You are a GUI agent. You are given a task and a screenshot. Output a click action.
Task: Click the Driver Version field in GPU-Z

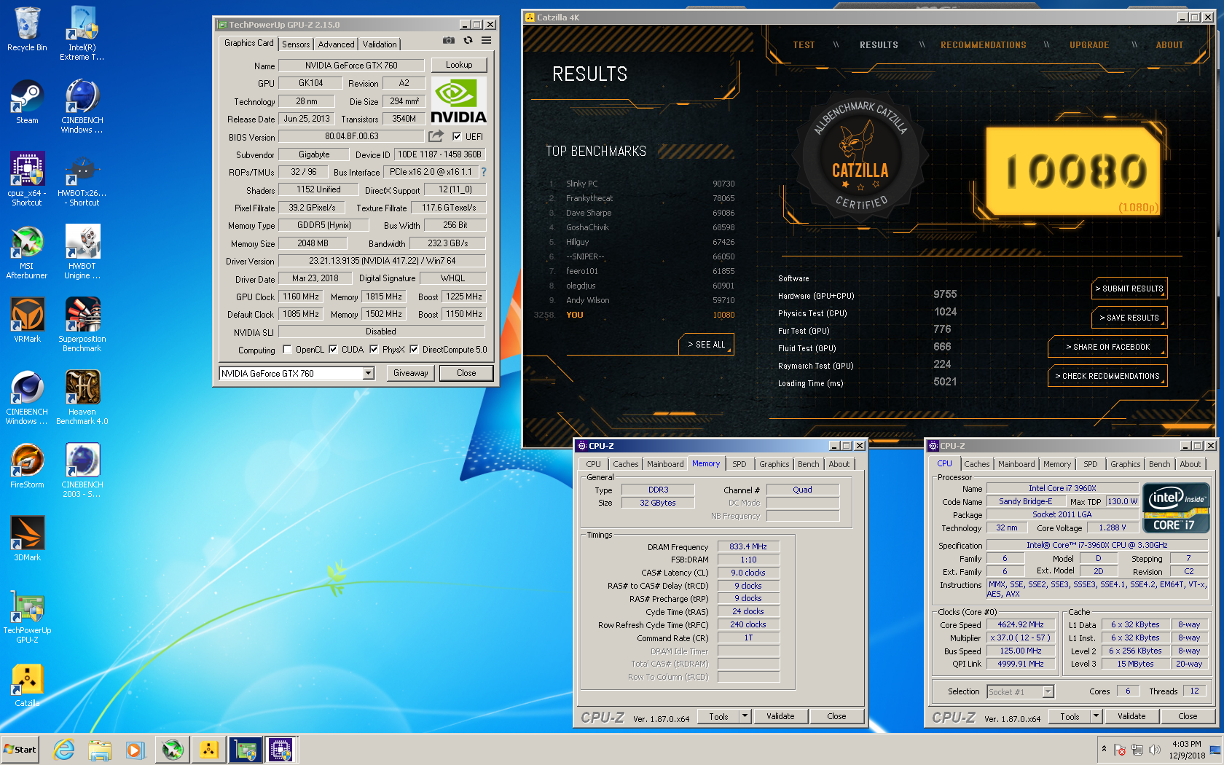[382, 261]
